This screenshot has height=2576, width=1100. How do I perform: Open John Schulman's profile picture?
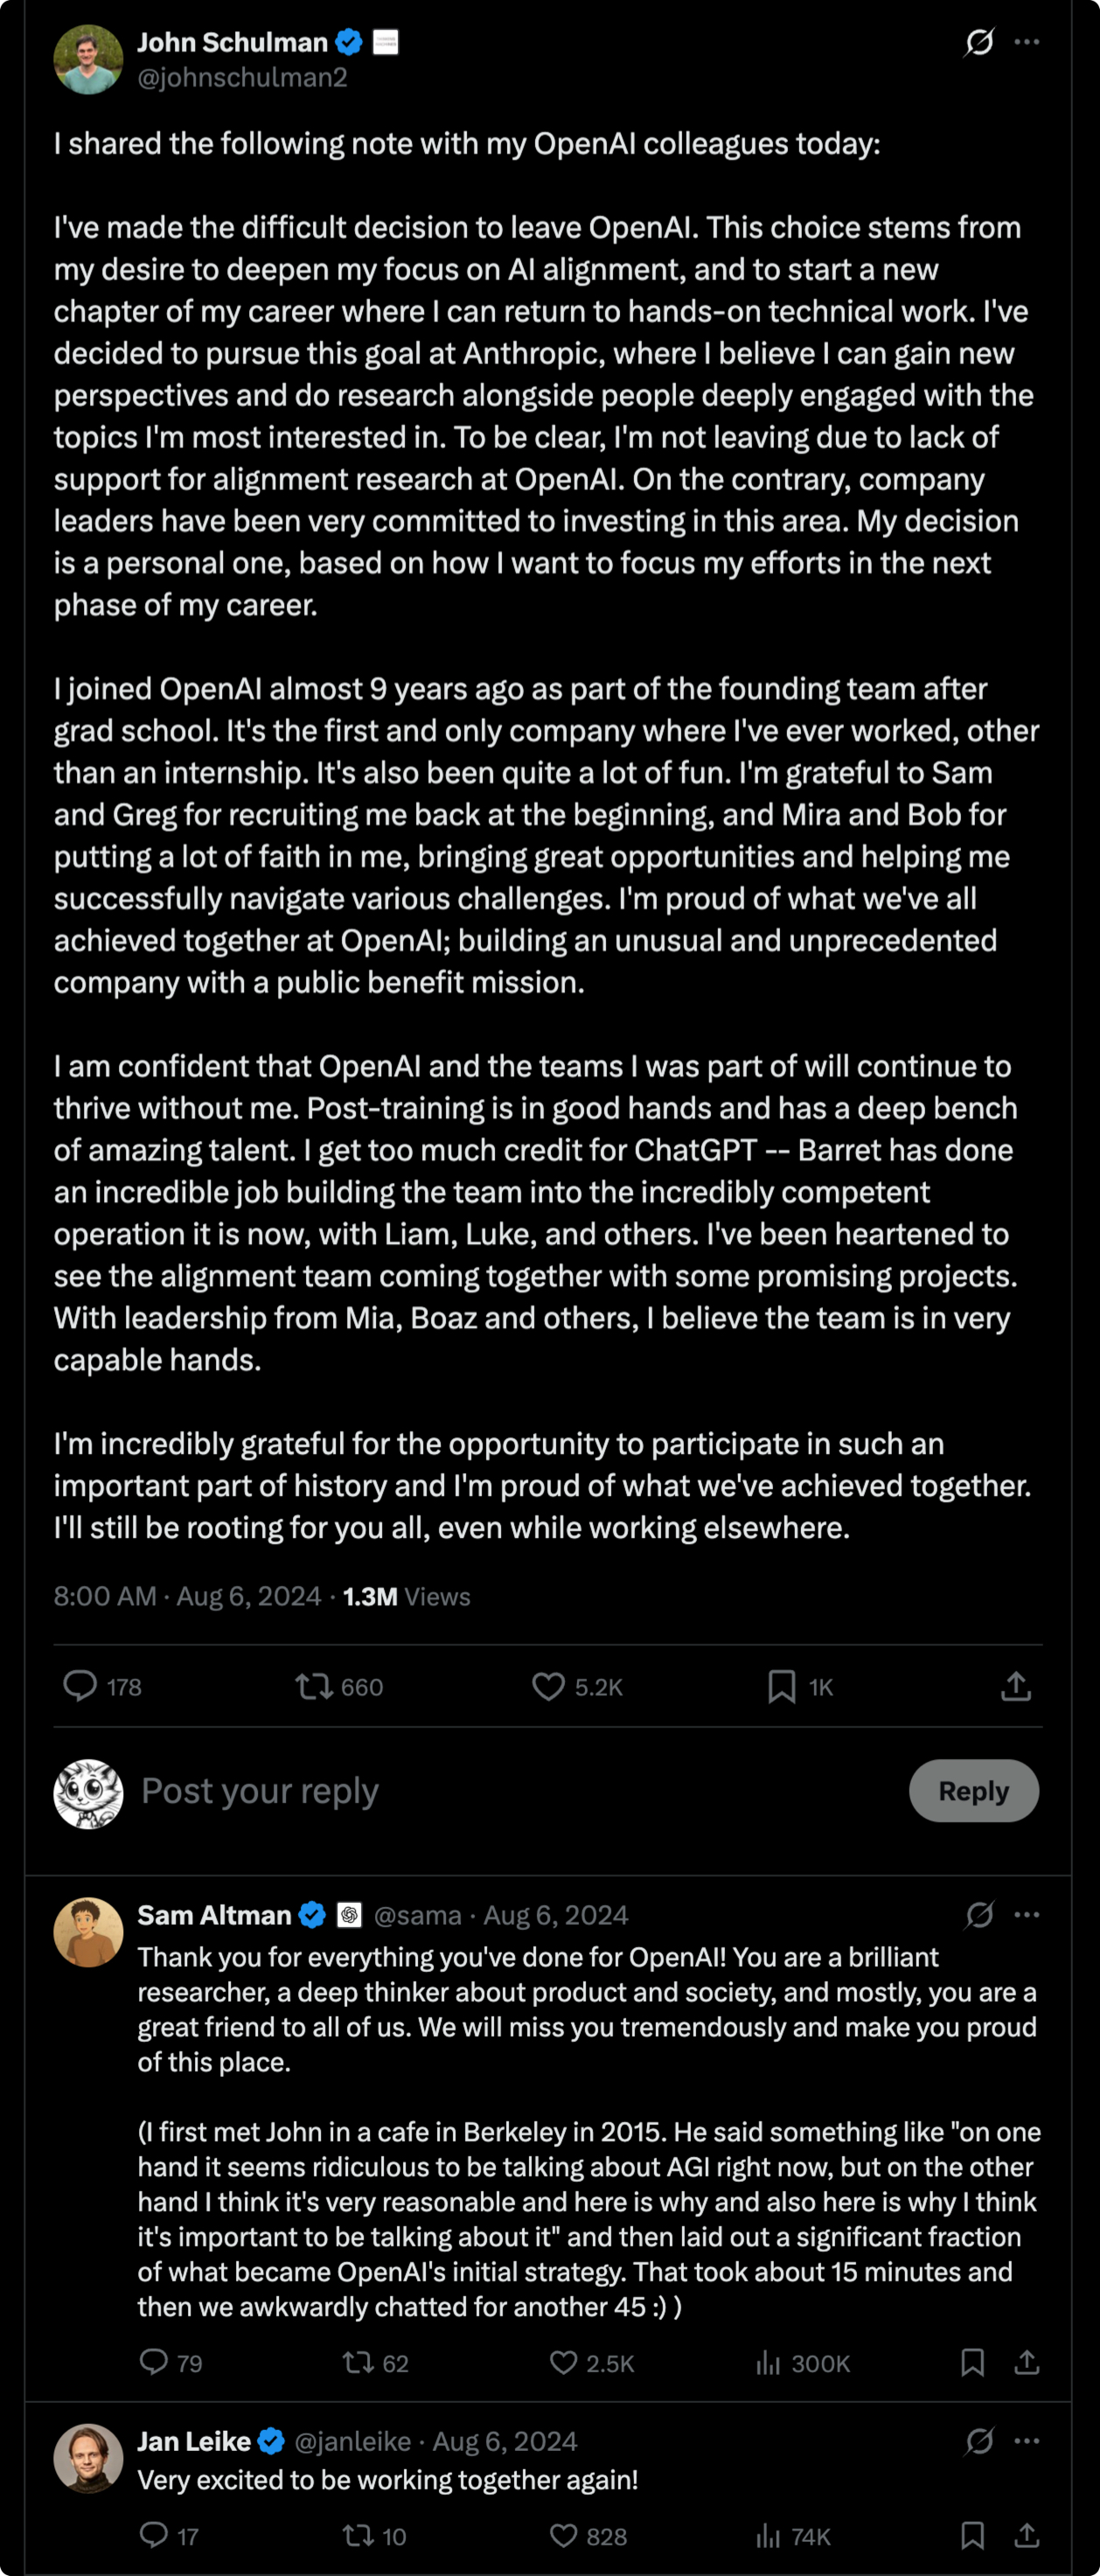(88, 59)
